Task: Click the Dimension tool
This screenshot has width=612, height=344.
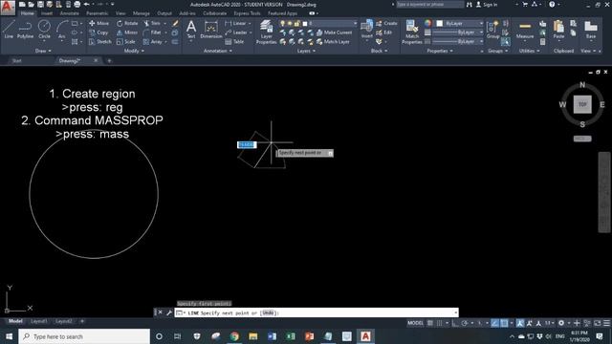Action: [x=211, y=30]
